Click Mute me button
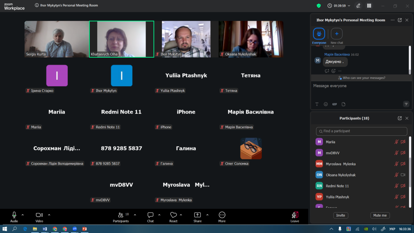 380,215
